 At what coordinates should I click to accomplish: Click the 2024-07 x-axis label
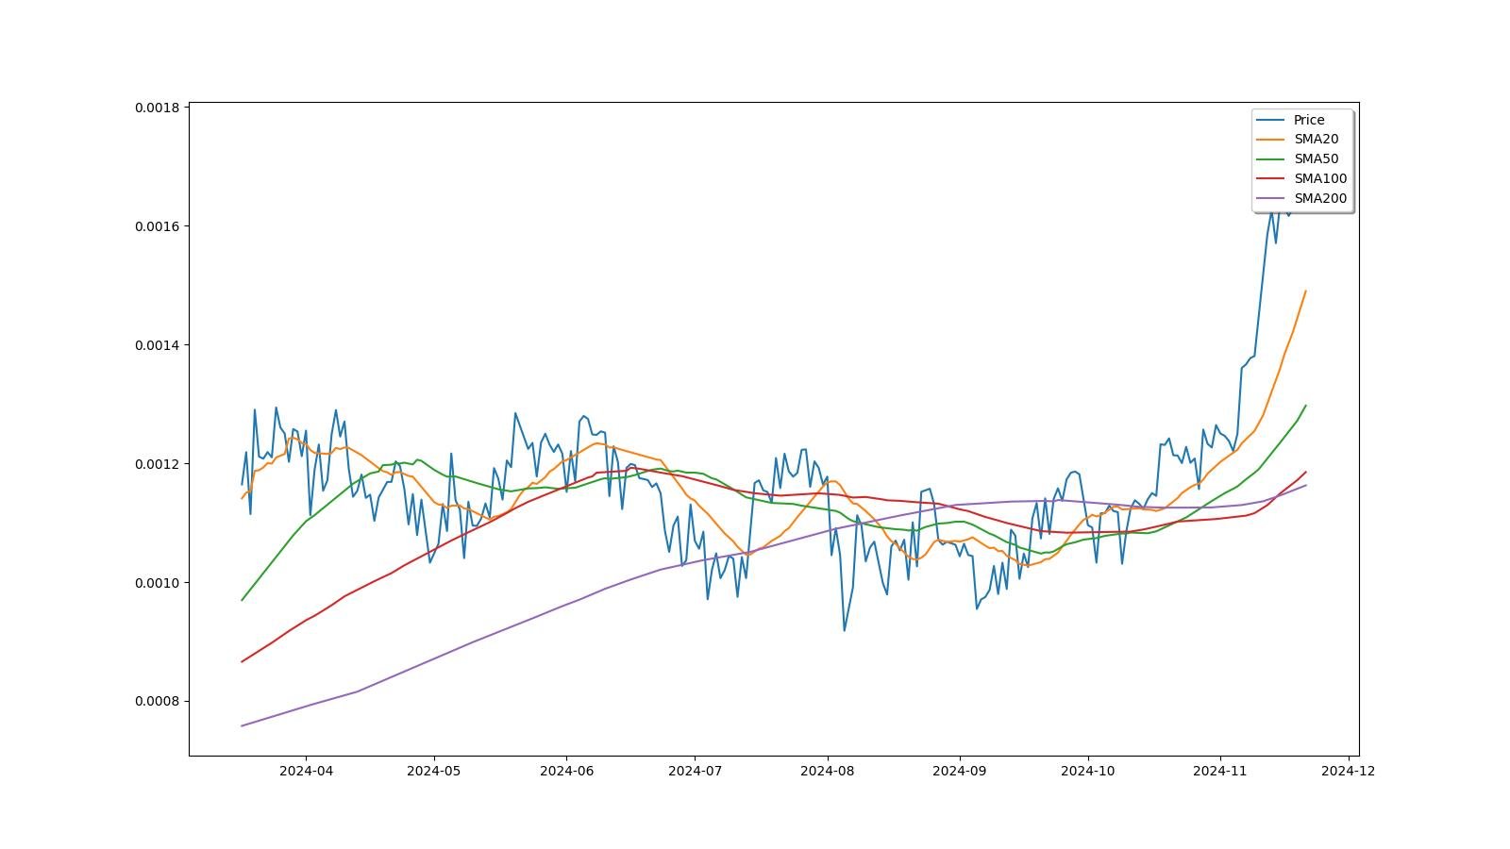pos(695,771)
